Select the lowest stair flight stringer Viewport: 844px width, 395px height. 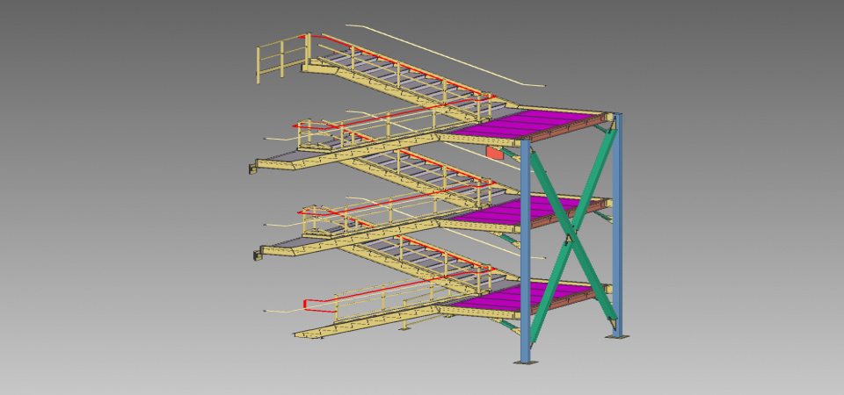[369, 322]
